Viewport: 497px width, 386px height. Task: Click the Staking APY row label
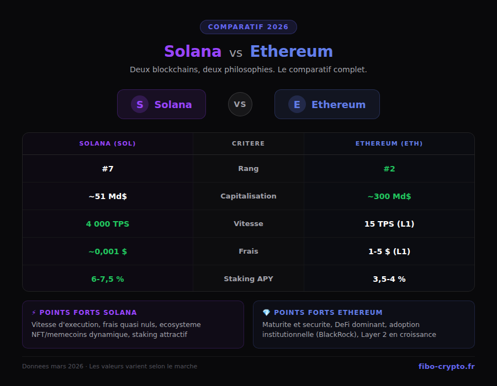(x=248, y=278)
